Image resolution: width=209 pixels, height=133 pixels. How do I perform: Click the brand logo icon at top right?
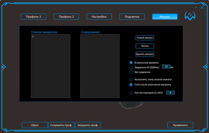coord(190,16)
